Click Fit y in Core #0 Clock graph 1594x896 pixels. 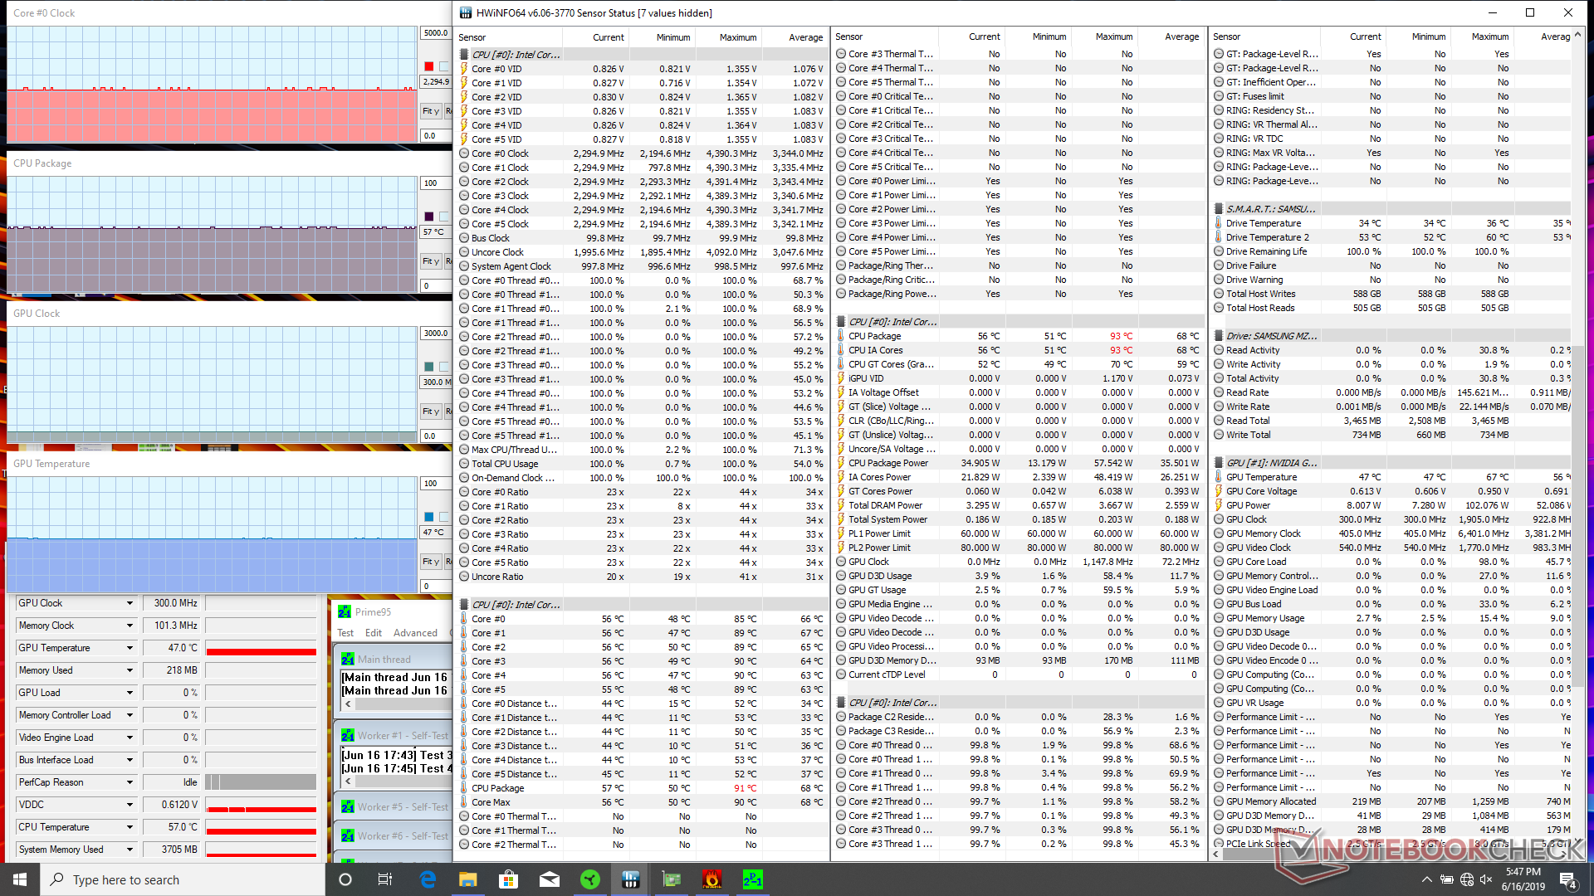click(x=430, y=110)
